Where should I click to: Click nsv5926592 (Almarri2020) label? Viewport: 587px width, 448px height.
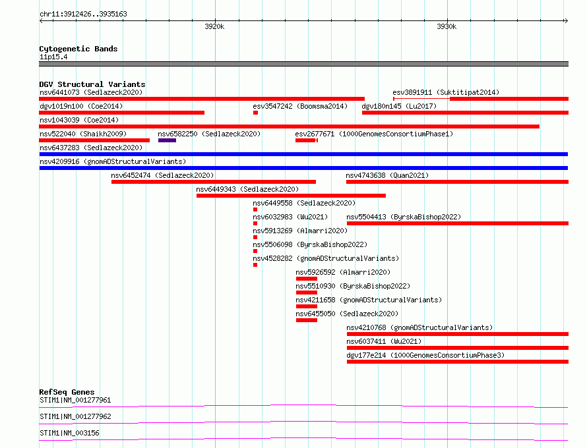[343, 272]
